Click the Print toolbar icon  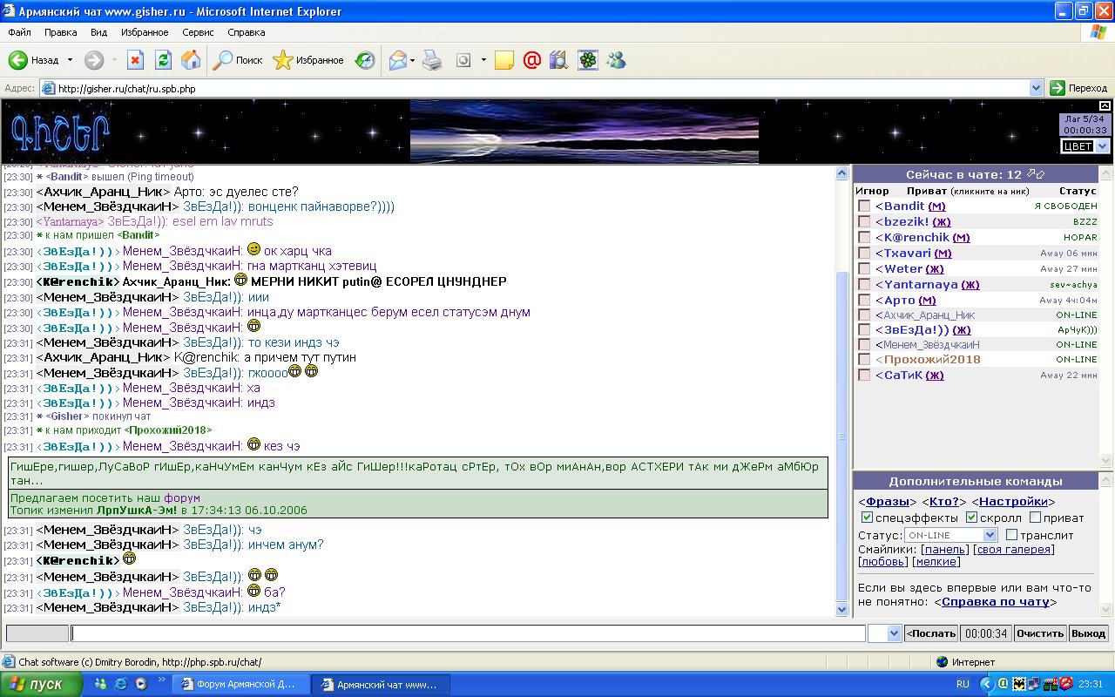432,60
